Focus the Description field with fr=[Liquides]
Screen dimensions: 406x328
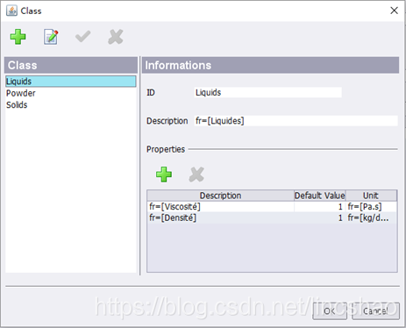click(x=296, y=121)
